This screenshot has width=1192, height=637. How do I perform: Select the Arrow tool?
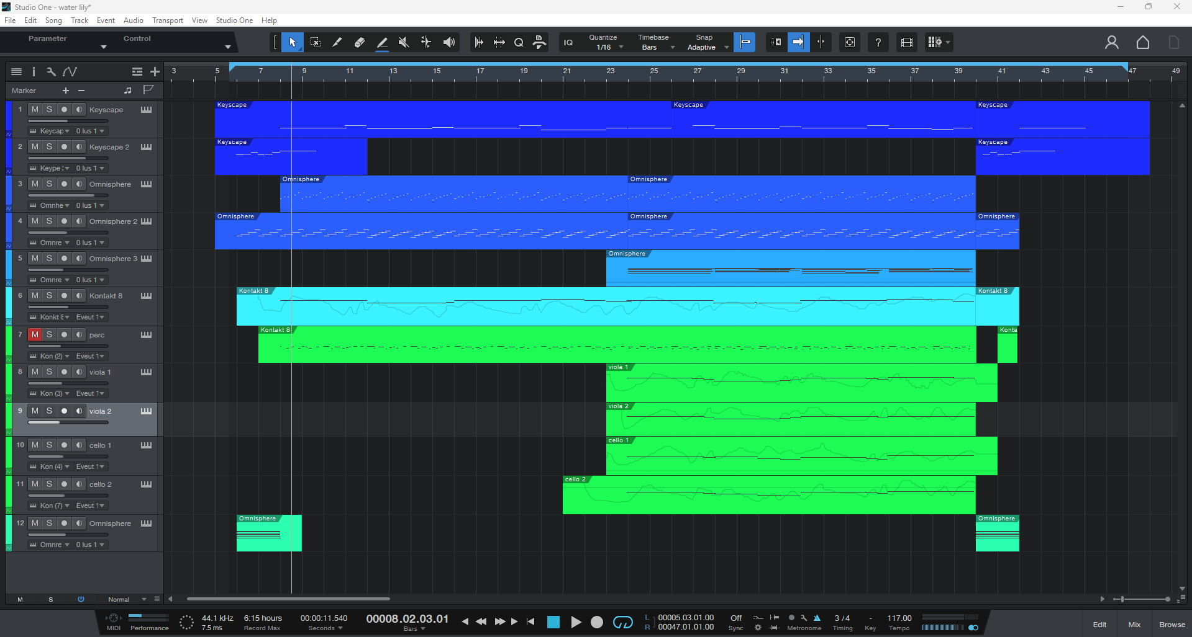(293, 42)
